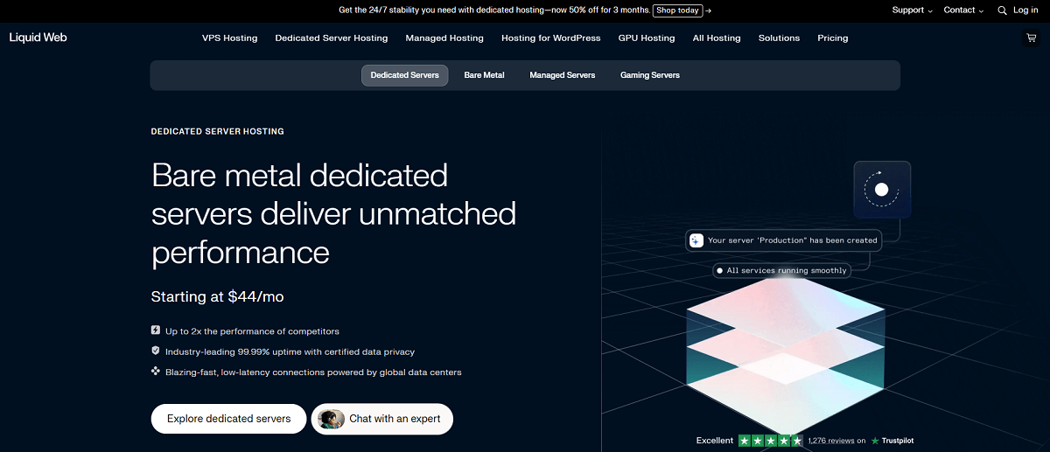The height and width of the screenshot is (452, 1050).
Task: Click the 'Bare metal dedicated servers' headline
Action: tap(334, 214)
